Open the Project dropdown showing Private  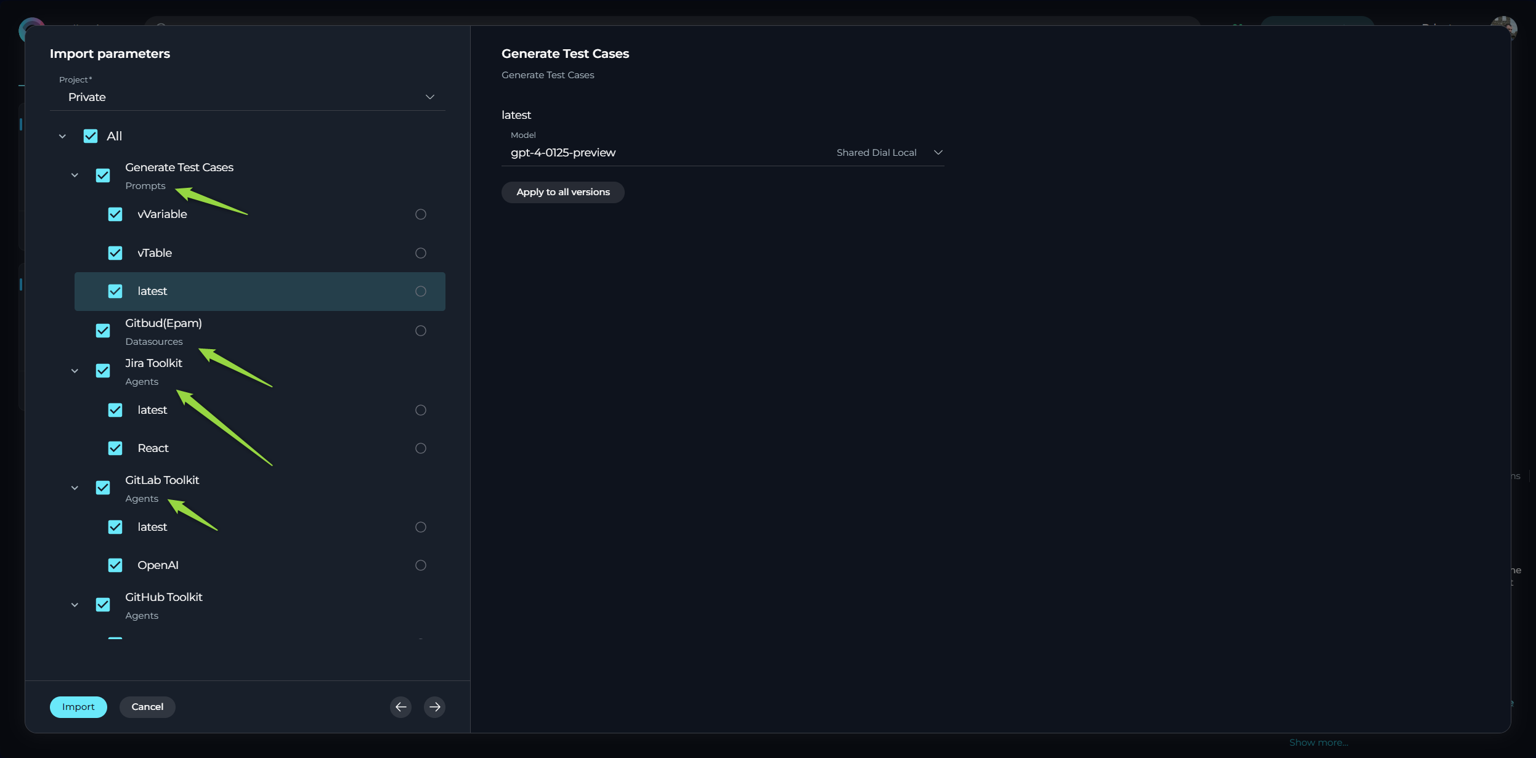pyautogui.click(x=247, y=97)
